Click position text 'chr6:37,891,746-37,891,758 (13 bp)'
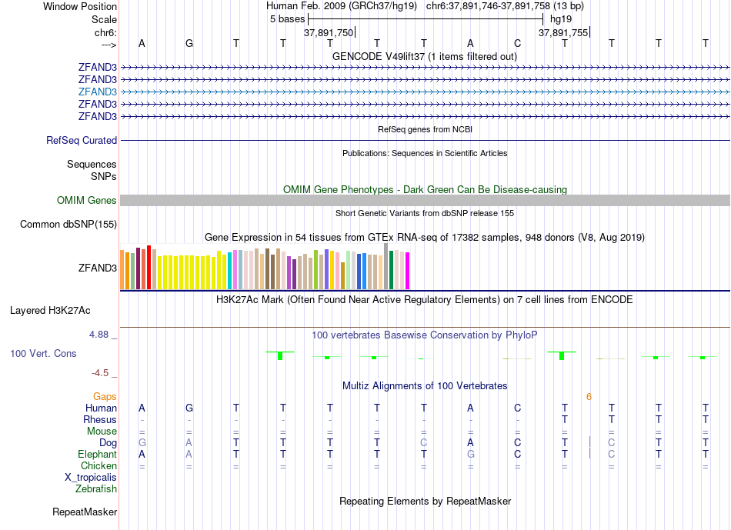This screenshot has width=731, height=530. (505, 6)
